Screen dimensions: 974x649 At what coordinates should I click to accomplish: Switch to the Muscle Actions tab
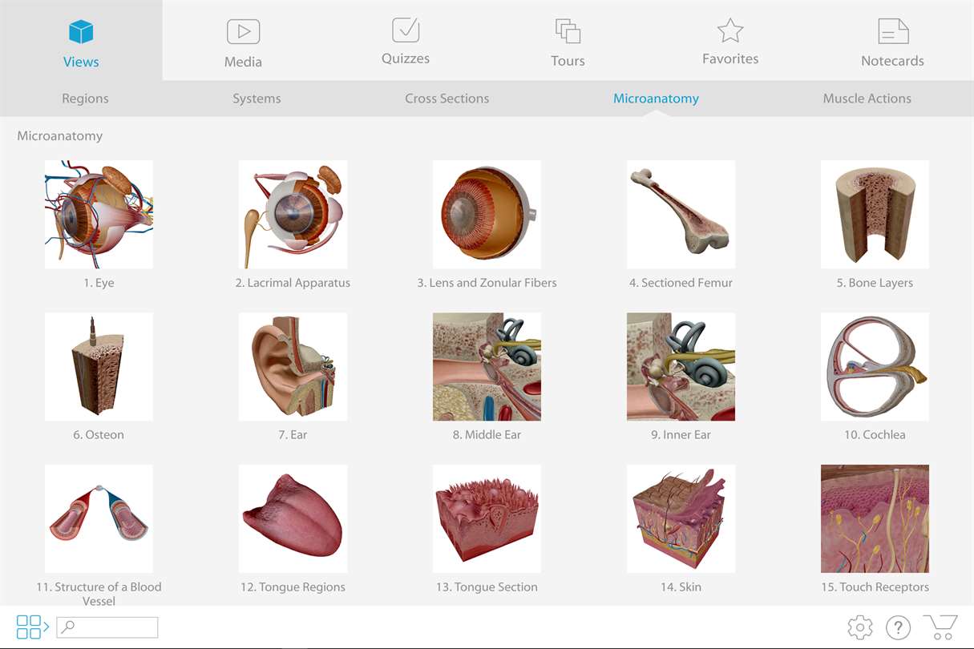[867, 99]
